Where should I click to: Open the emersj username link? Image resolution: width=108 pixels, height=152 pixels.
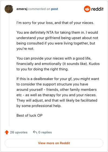(22, 9)
